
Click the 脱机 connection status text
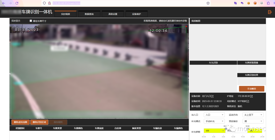tap(240, 106)
